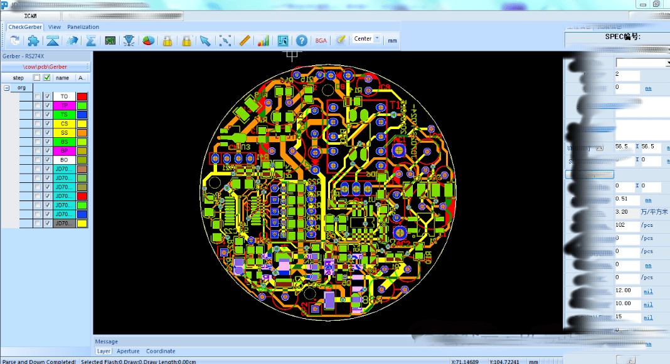Click the sigma summation icon
Viewport: 670px width, 364px height.
[90, 41]
